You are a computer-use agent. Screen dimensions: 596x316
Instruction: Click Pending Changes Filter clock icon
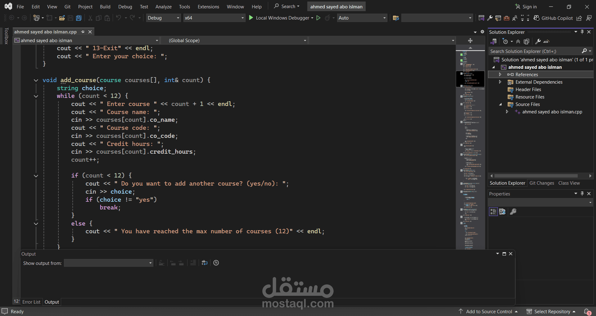[505, 42]
